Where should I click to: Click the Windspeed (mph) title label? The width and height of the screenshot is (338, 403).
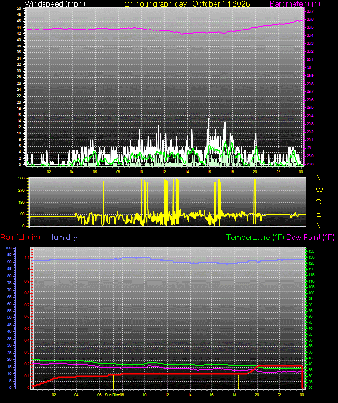click(x=55, y=4)
